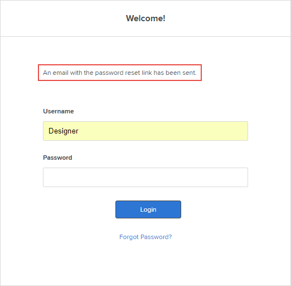
Task: Open the Forgot Password? link
Action: (145, 237)
